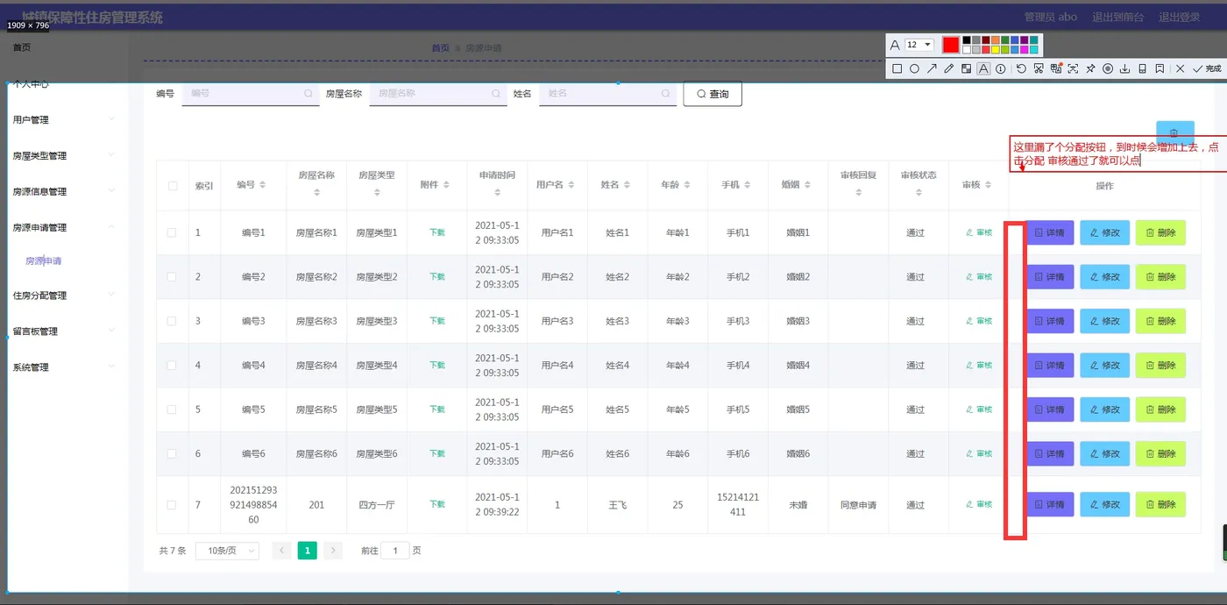
Task: Check the checkbox for row 编号3
Action: coord(172,321)
